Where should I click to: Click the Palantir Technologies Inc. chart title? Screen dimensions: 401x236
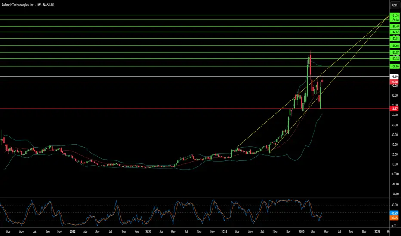coord(28,5)
